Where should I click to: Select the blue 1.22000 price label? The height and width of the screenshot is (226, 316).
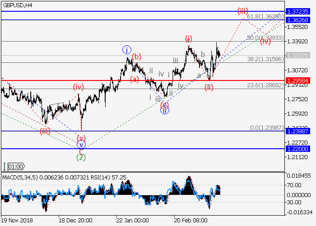coord(297,149)
